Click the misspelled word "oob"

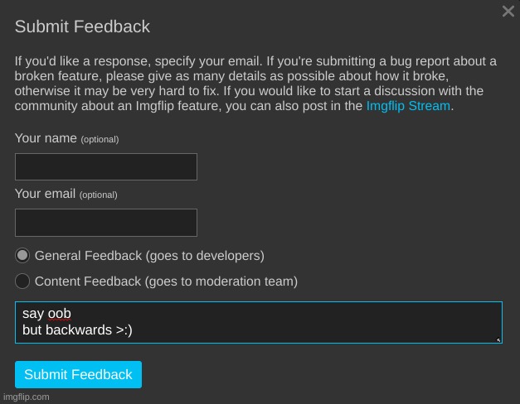pos(59,314)
